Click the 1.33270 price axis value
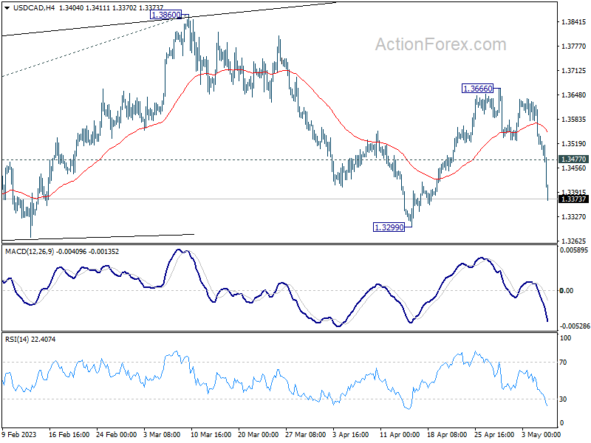The width and height of the screenshot is (591, 443). click(x=574, y=216)
